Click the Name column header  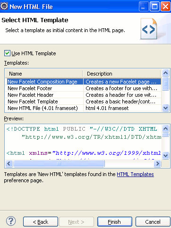point(44,74)
